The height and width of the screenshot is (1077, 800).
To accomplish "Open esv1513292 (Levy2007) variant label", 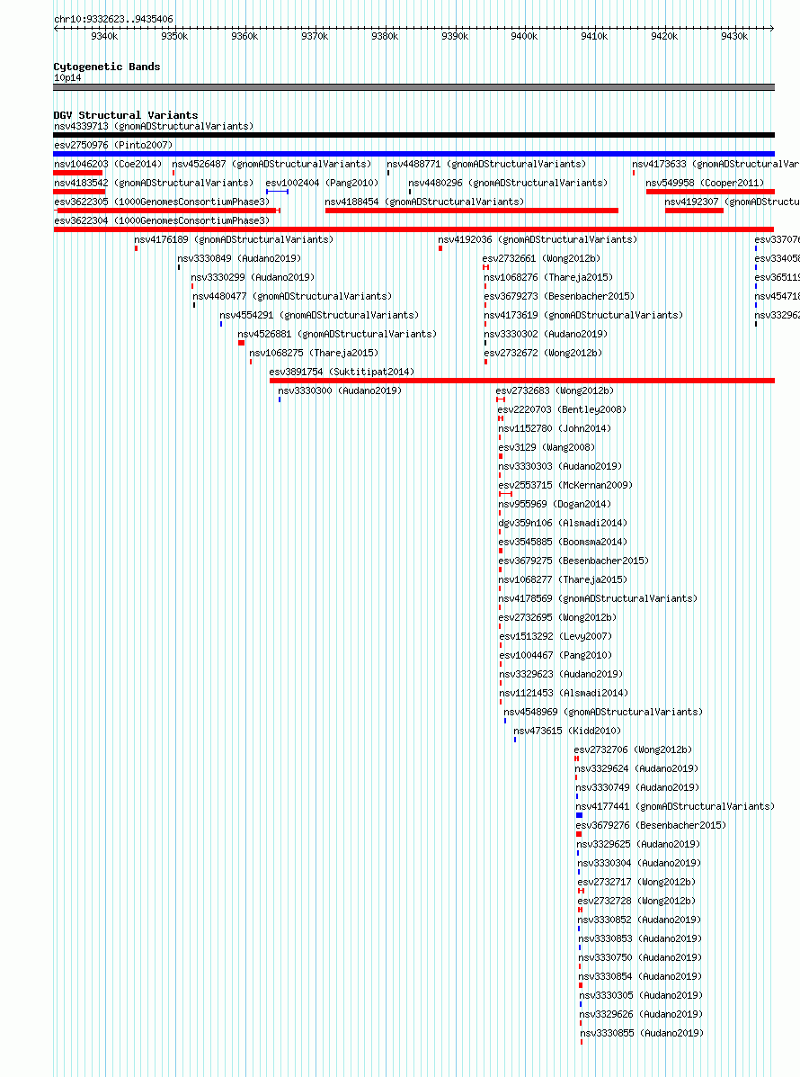I will tap(556, 636).
